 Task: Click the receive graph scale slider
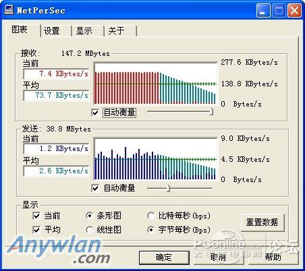[x=180, y=112]
